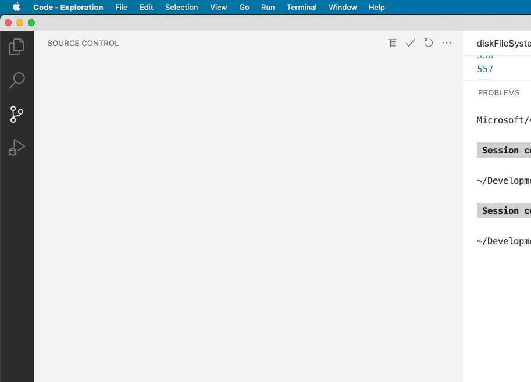Close the window with red button

(8, 23)
